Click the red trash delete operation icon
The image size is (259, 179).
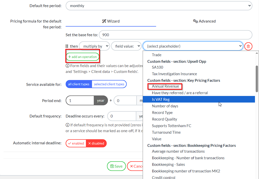pyautogui.click(x=248, y=46)
